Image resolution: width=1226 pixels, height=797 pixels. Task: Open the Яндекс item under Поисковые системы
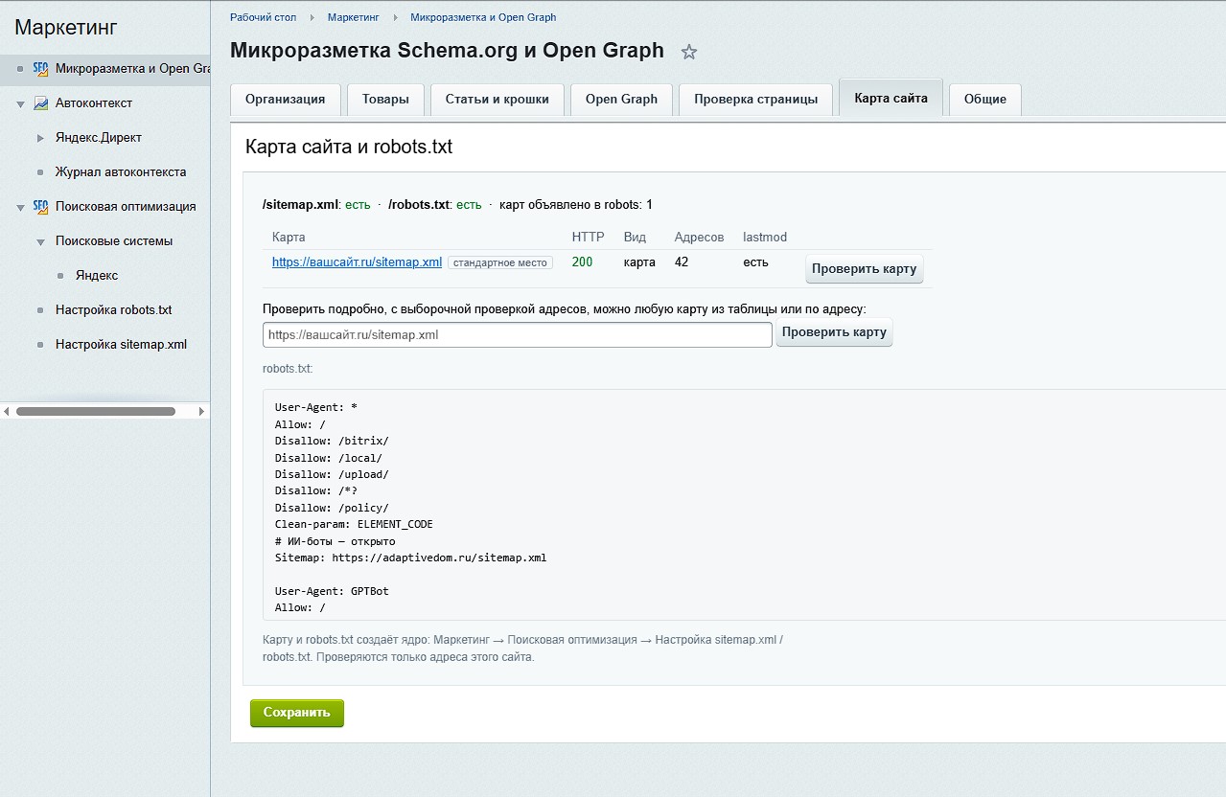[97, 275]
